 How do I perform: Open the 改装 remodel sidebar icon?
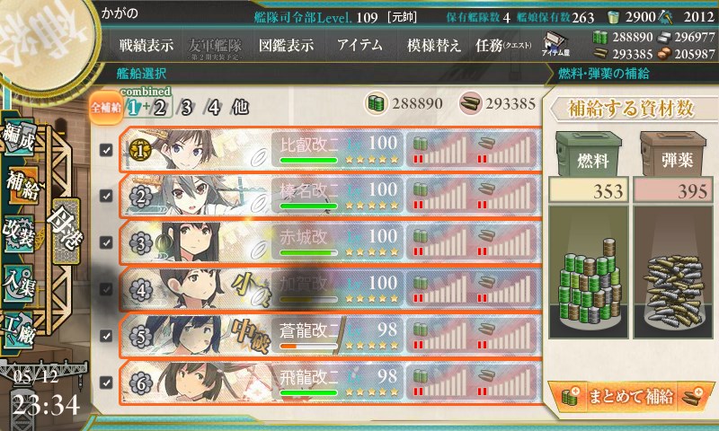19,234
